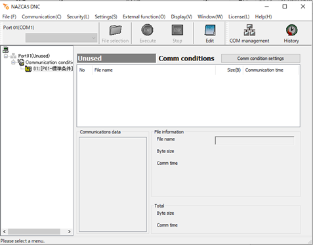The width and height of the screenshot is (313, 245).
Task: Click Comm time label under Total
Action: tap(167, 225)
